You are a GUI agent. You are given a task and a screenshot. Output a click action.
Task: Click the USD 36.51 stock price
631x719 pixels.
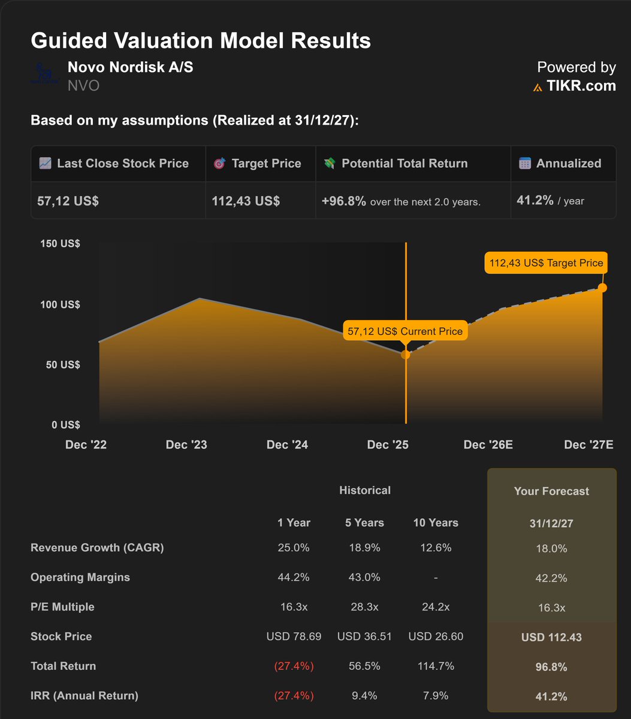[364, 636]
